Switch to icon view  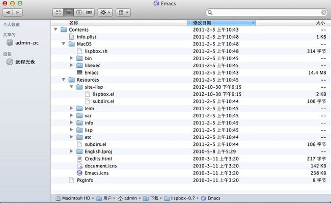tap(58, 12)
